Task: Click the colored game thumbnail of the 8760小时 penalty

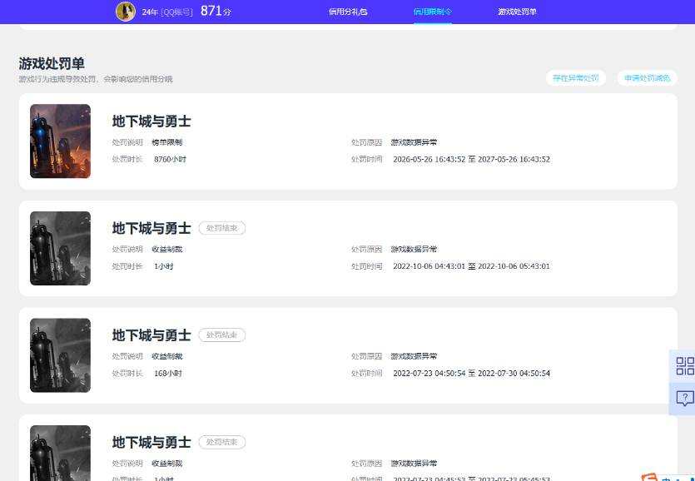Action: [x=60, y=141]
